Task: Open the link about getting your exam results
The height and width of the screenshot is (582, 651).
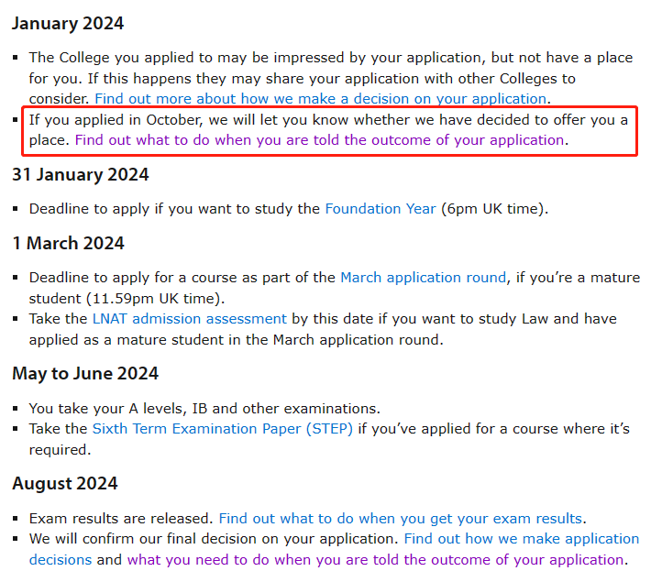Action: [401, 519]
